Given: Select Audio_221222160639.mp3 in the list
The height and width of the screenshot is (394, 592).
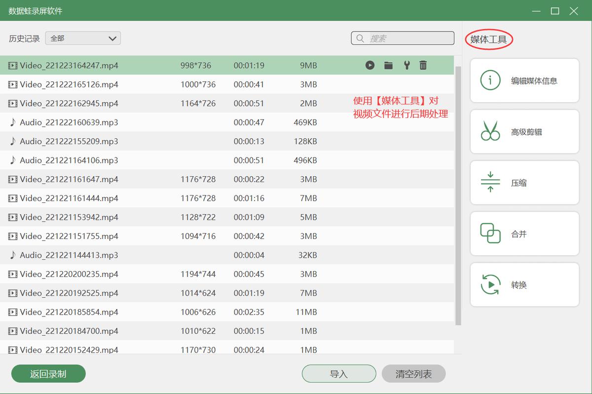Looking at the screenshot, I should (x=69, y=122).
